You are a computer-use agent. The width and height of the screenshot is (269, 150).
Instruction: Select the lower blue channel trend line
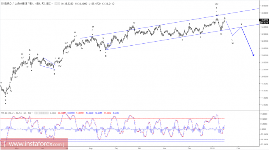point(182,37)
